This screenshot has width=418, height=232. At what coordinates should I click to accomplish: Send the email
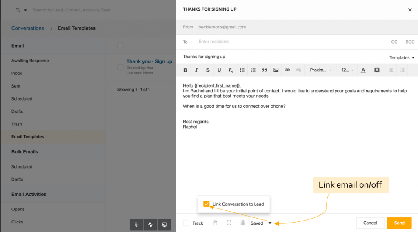coord(399,223)
